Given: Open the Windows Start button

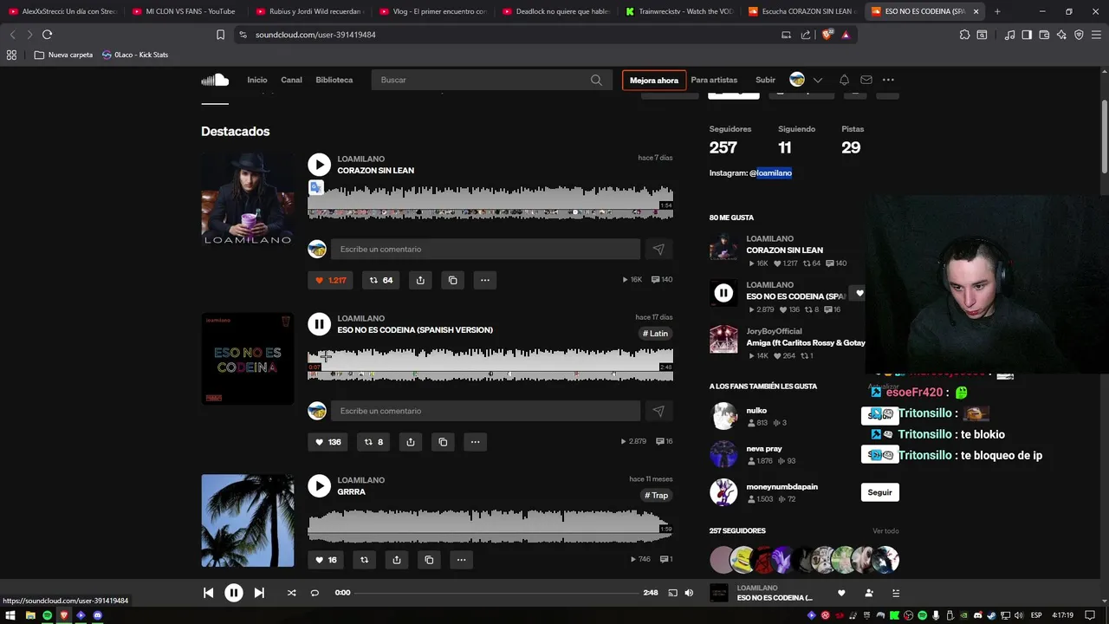Looking at the screenshot, I should click(x=11, y=615).
